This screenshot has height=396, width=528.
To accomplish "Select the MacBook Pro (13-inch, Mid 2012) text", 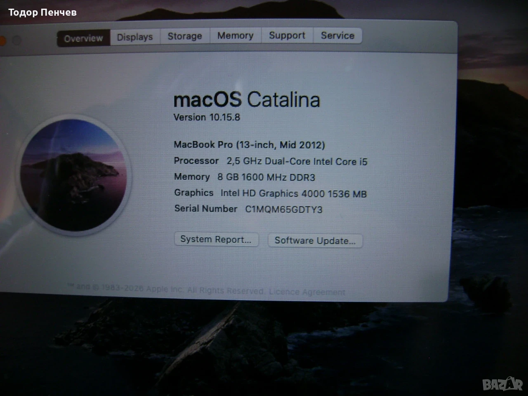I will [x=249, y=145].
